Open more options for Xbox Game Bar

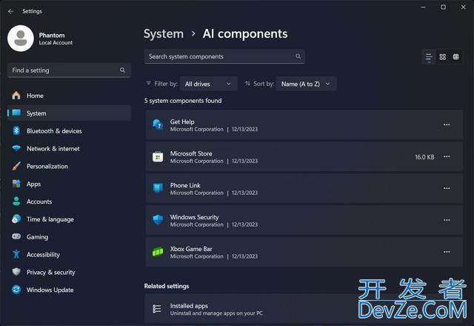[447, 252]
